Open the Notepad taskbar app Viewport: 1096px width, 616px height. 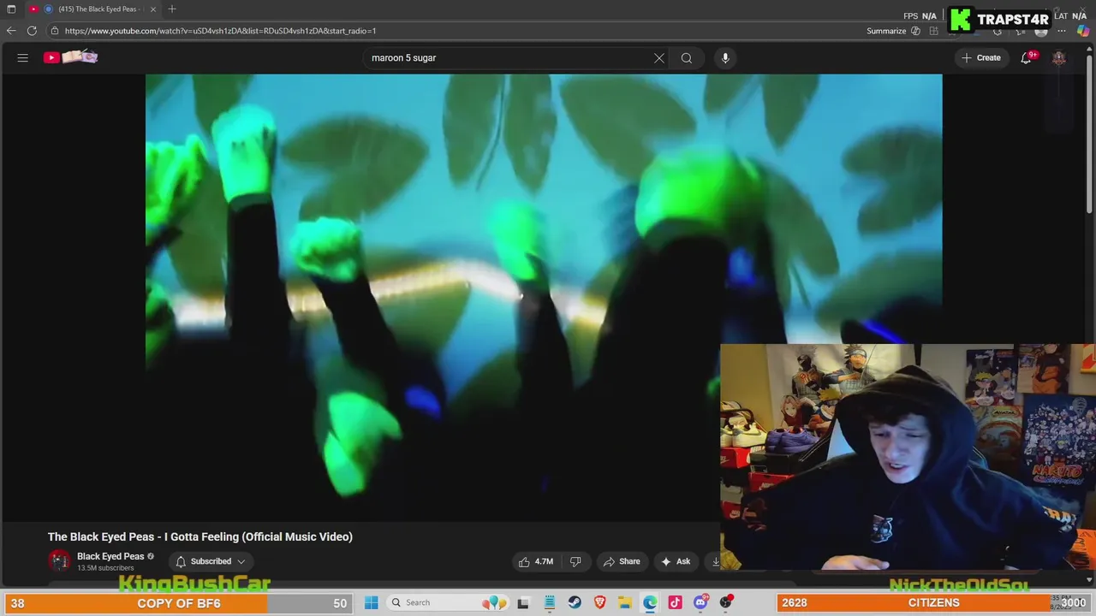point(549,602)
